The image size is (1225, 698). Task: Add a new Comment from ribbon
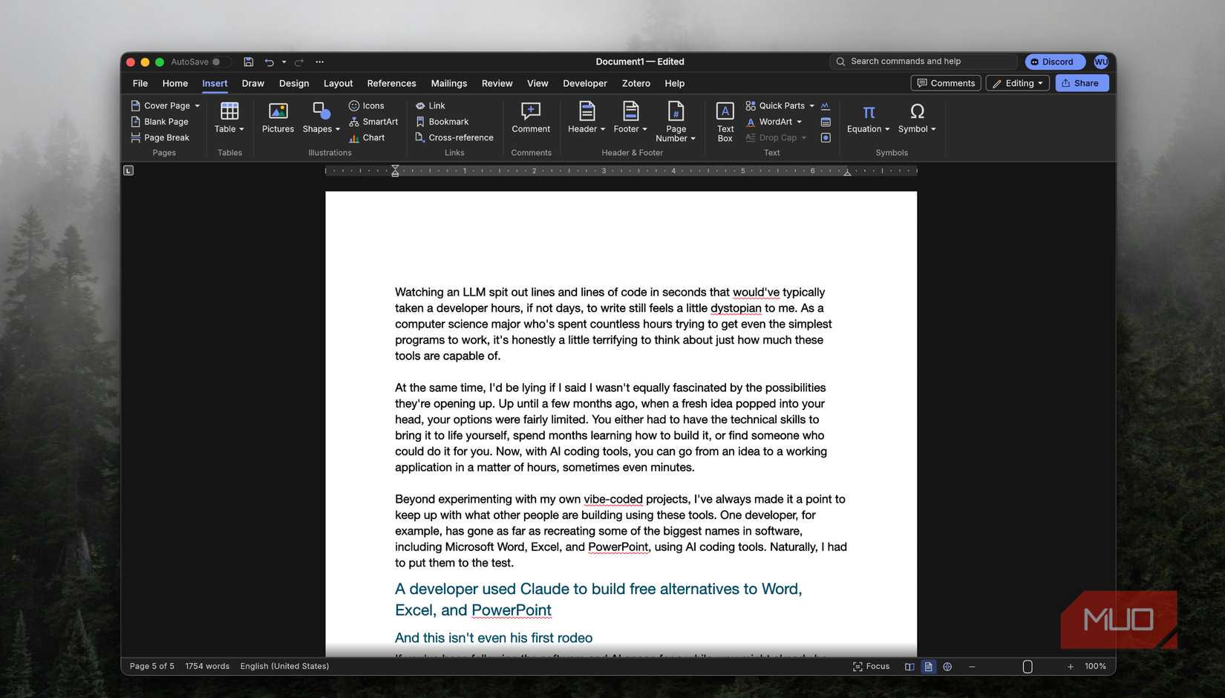tap(531, 118)
